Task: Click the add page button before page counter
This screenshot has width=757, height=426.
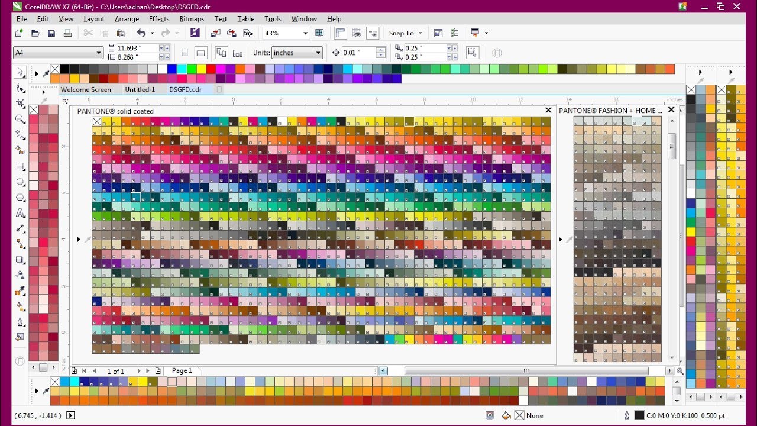Action: [74, 371]
